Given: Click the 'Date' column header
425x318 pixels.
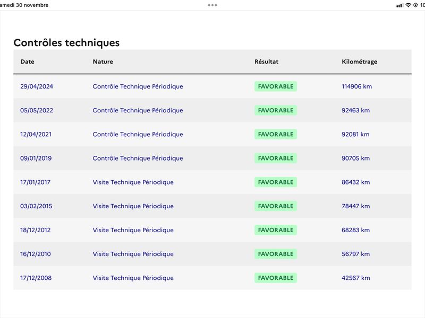Looking at the screenshot, I should (x=27, y=61).
